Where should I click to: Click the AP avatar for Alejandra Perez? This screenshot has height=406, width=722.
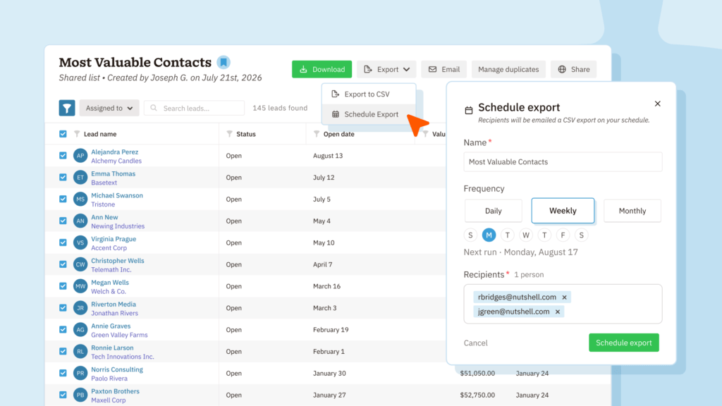tap(80, 156)
